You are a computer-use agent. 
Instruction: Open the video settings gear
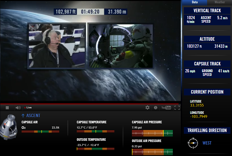pos(147,108)
